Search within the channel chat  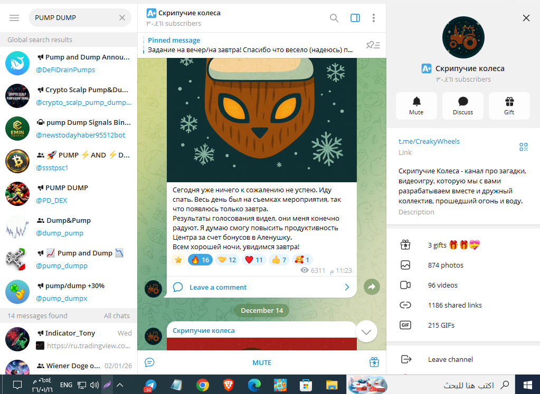tap(334, 18)
